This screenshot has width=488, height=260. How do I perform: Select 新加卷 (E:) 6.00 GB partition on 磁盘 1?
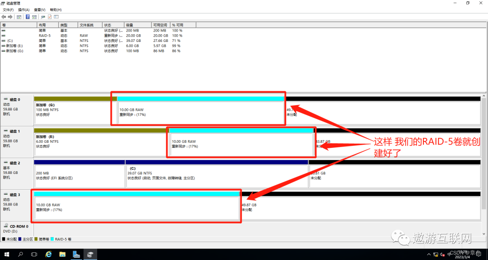[x=101, y=142]
